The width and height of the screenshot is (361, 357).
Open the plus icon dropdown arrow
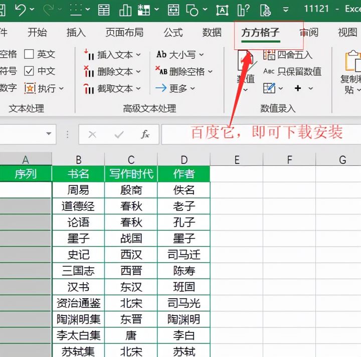pyautogui.click(x=310, y=88)
